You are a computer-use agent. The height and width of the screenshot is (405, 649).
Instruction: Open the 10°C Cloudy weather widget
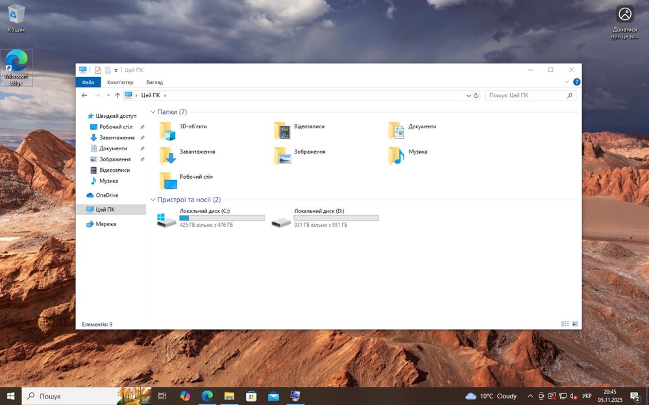pos(491,397)
